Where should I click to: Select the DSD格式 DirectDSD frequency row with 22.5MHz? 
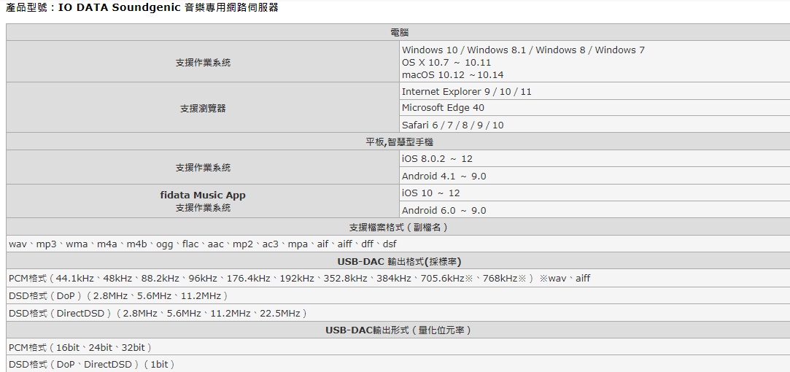coord(158,314)
